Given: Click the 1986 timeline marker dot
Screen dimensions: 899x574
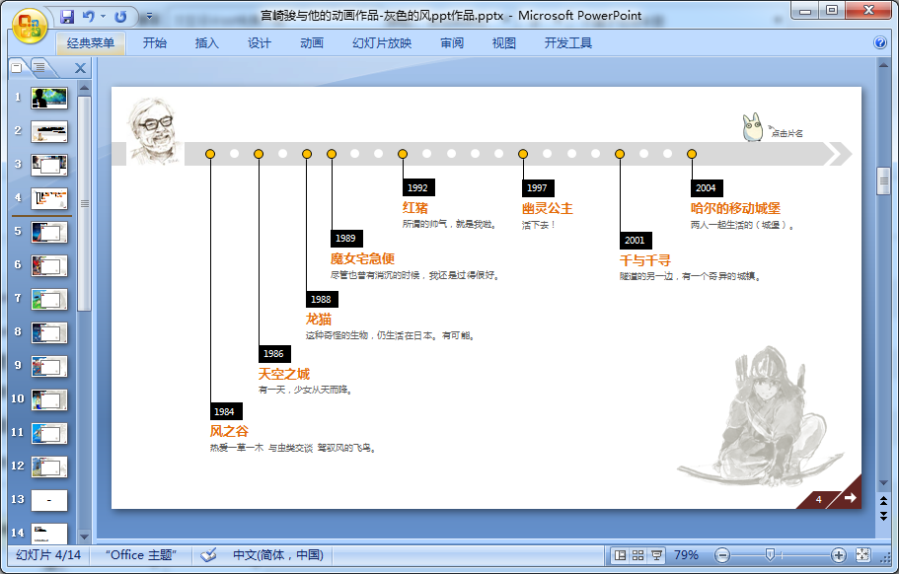Looking at the screenshot, I should click(x=259, y=154).
